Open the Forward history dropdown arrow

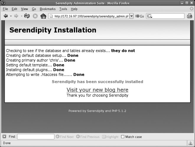22,16
